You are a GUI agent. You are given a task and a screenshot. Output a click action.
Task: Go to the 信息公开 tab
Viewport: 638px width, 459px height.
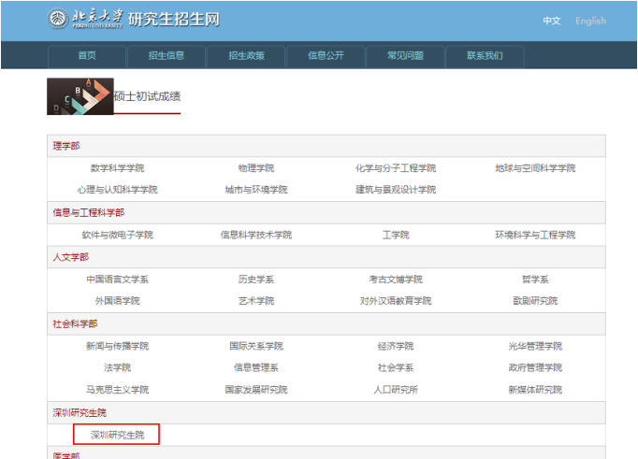pos(326,56)
